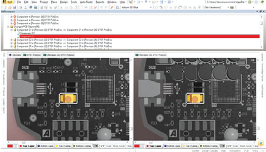The image size is (266, 152).
Task: Collapse the Component C1 comparison node
Action: point(11,30)
